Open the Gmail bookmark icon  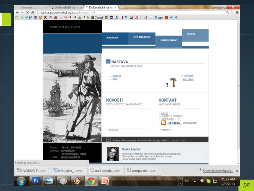click(65, 17)
